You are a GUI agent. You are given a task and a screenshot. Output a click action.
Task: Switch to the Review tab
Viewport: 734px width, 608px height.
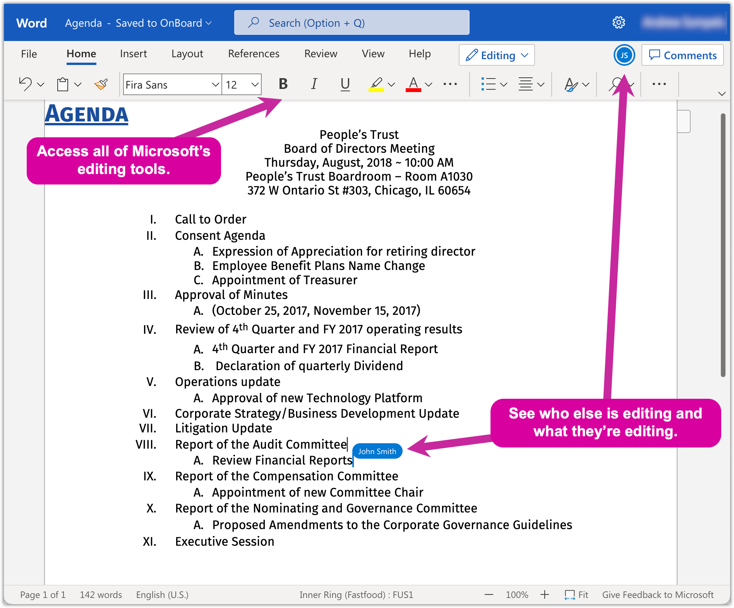tap(321, 54)
